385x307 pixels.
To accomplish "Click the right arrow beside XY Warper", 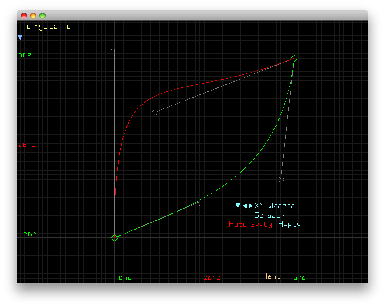I will [251, 206].
